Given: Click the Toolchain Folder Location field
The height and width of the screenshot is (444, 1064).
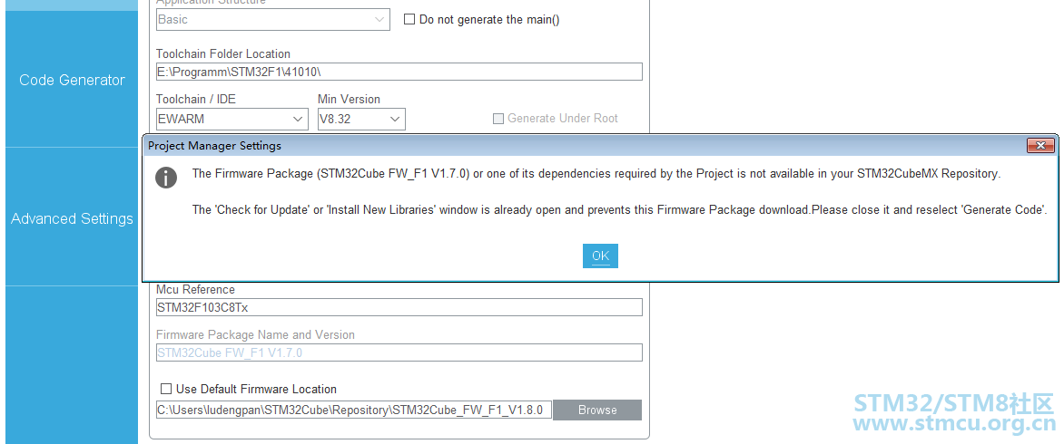Looking at the screenshot, I should pos(399,71).
